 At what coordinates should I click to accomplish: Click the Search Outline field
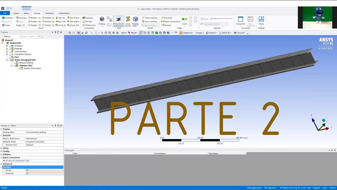(x=29, y=36)
